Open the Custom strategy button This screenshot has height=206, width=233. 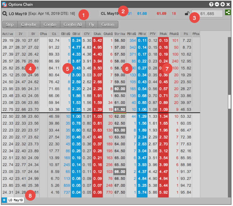[108, 24]
